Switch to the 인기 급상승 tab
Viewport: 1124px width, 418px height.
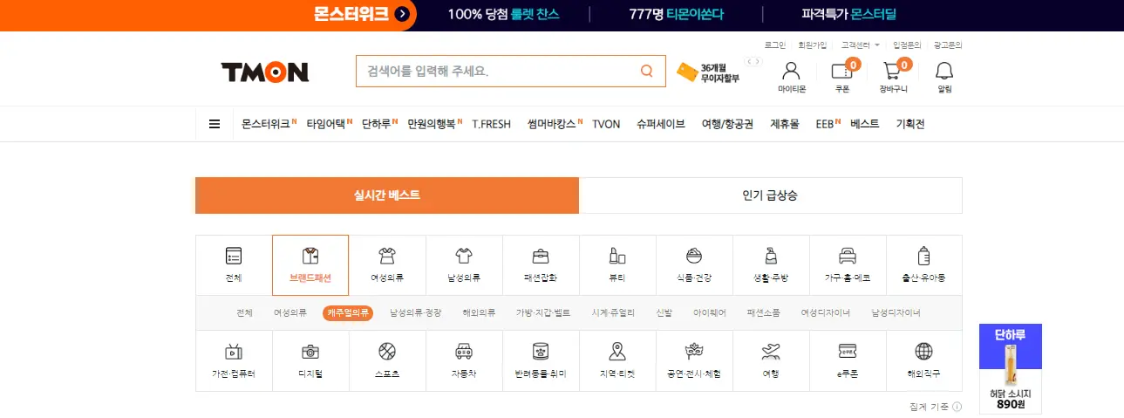(x=771, y=195)
